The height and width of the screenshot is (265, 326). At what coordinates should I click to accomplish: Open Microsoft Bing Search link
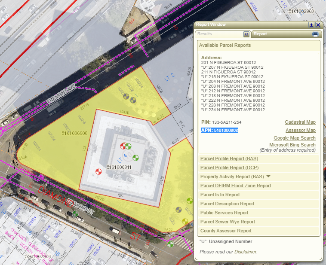pos(292,145)
